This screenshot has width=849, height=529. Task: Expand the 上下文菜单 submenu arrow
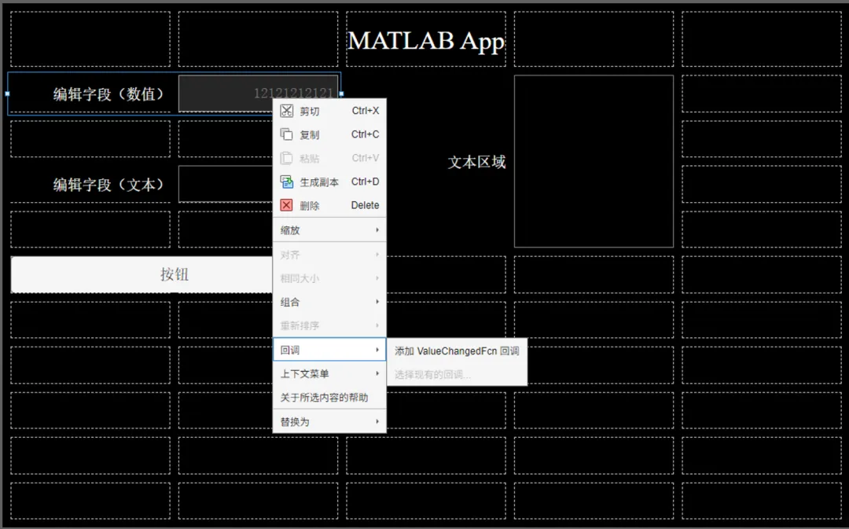377,373
